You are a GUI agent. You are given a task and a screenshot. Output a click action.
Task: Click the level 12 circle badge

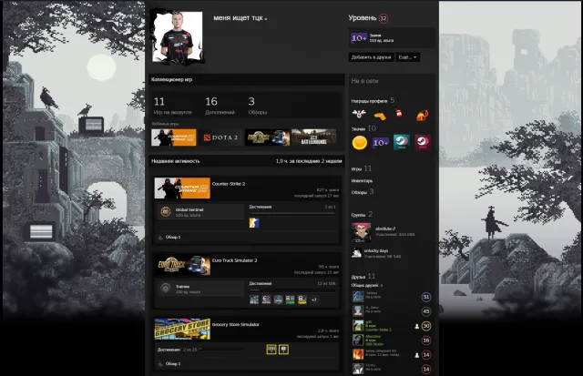point(384,18)
